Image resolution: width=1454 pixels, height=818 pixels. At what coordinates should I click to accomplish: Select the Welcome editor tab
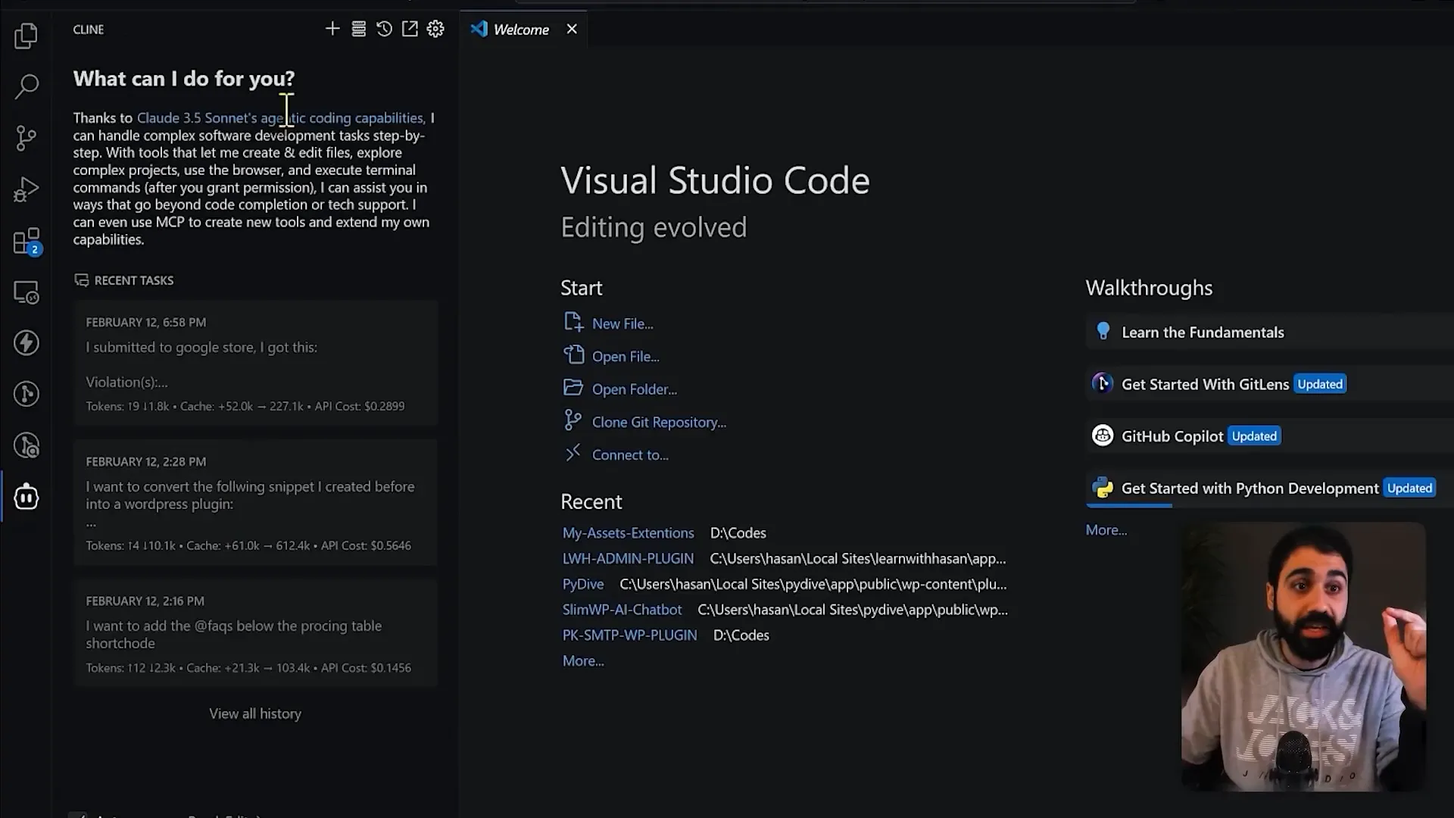(x=523, y=29)
